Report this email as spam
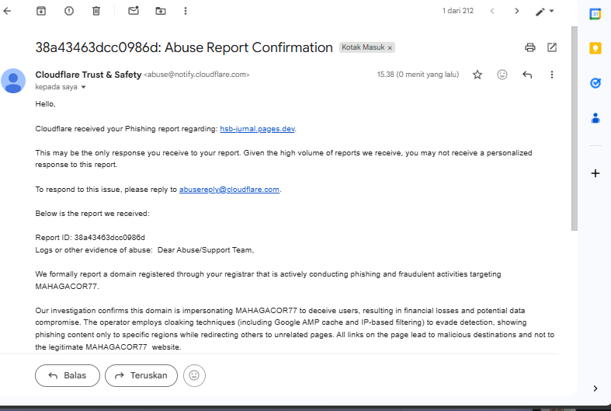 (69, 11)
